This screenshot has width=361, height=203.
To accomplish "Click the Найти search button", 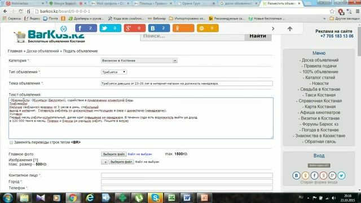I will click(x=258, y=36).
